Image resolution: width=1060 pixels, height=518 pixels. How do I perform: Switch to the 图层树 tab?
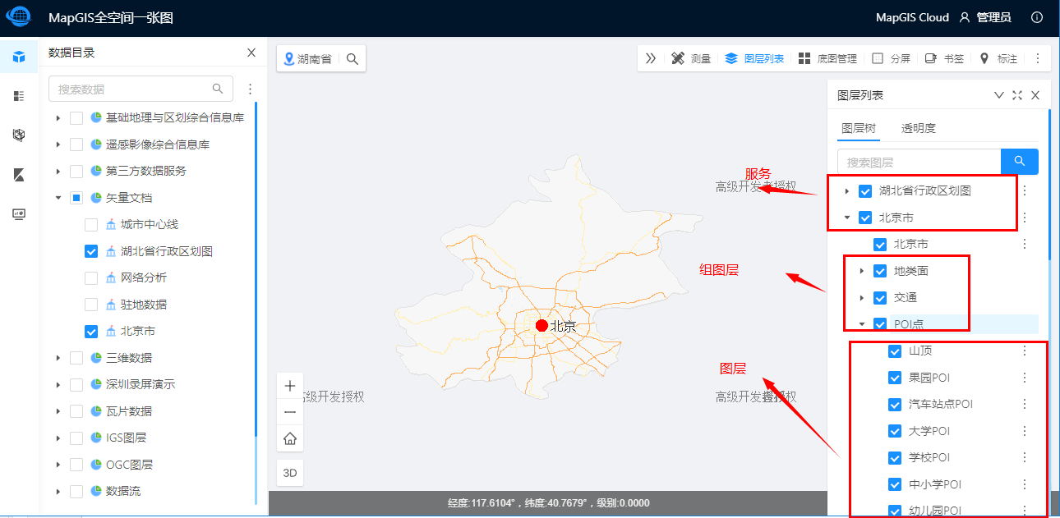coord(859,128)
